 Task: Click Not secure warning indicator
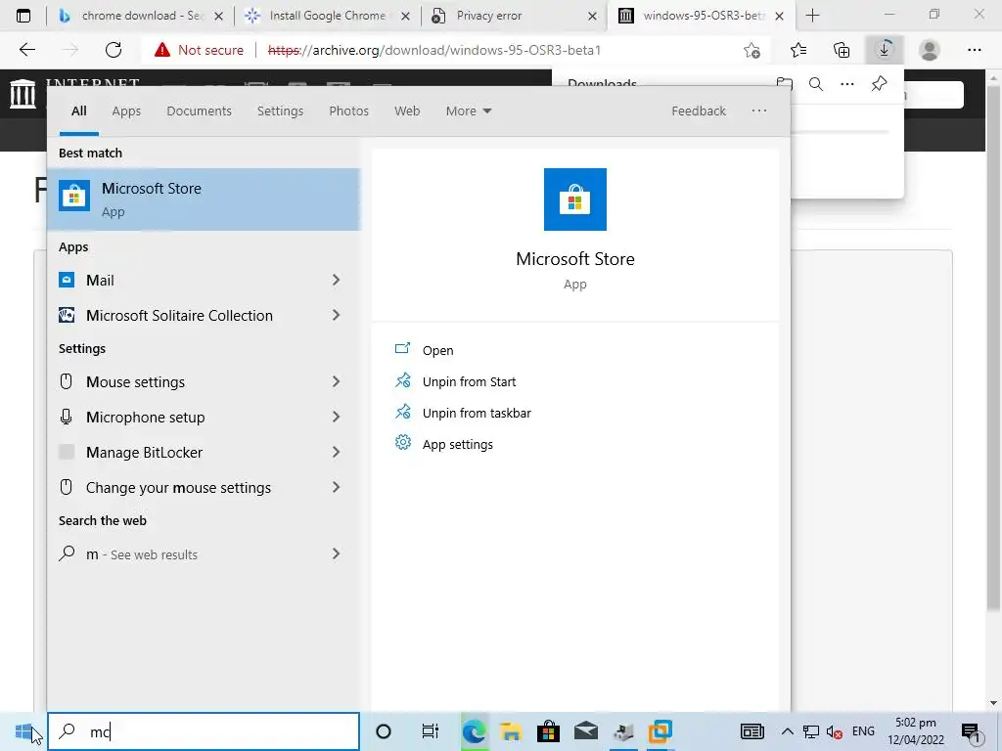[x=199, y=50]
